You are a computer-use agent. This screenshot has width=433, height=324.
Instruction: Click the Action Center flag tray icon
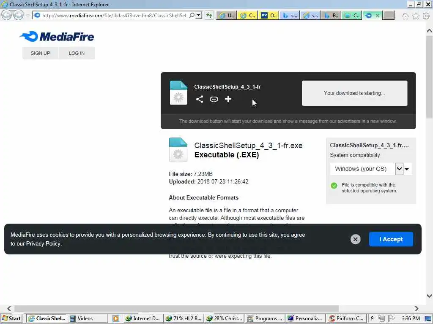(x=391, y=319)
